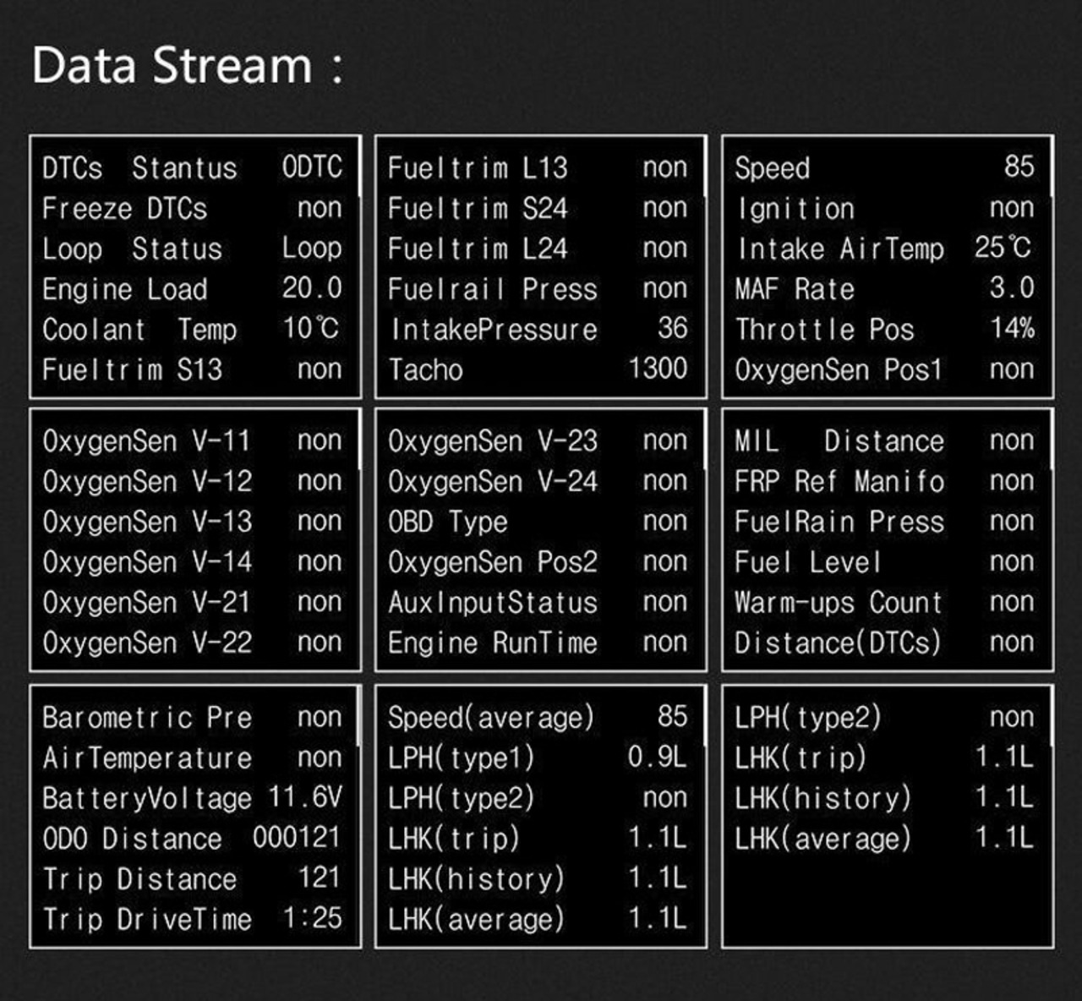The image size is (1082, 1001).
Task: Select the IntakePressure row
Action: coord(538,329)
